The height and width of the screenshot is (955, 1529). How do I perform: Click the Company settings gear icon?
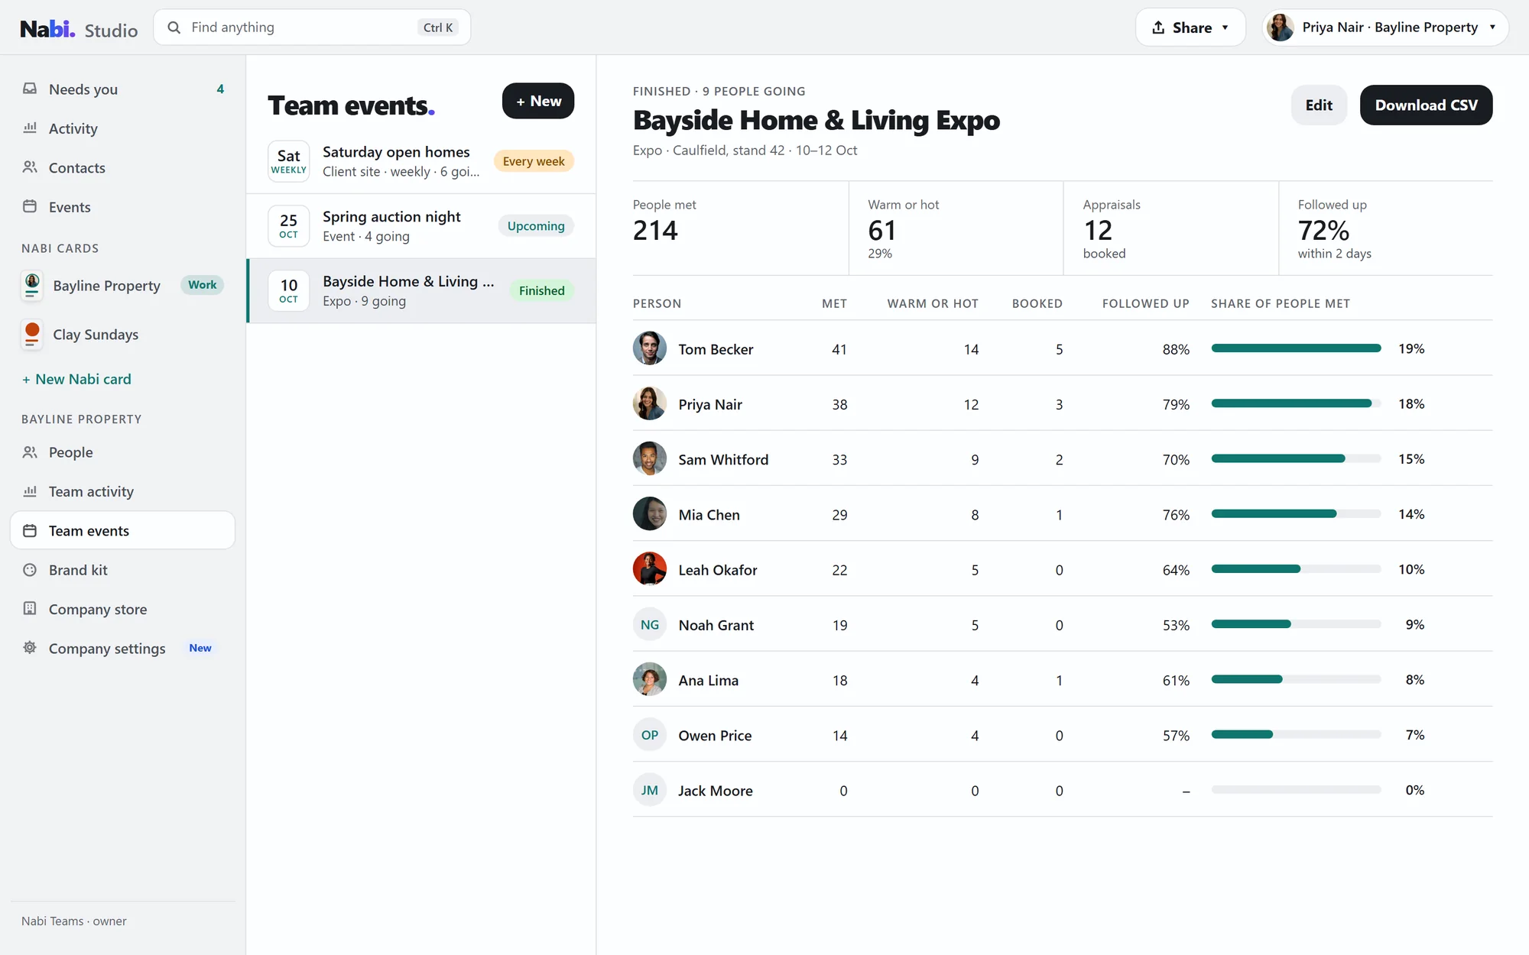(x=30, y=648)
